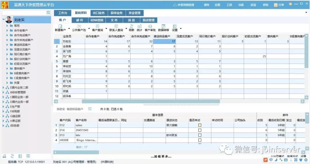
Task: Toggle 是否来访 checkbox for customer 012
Action: (x=200, y=125)
